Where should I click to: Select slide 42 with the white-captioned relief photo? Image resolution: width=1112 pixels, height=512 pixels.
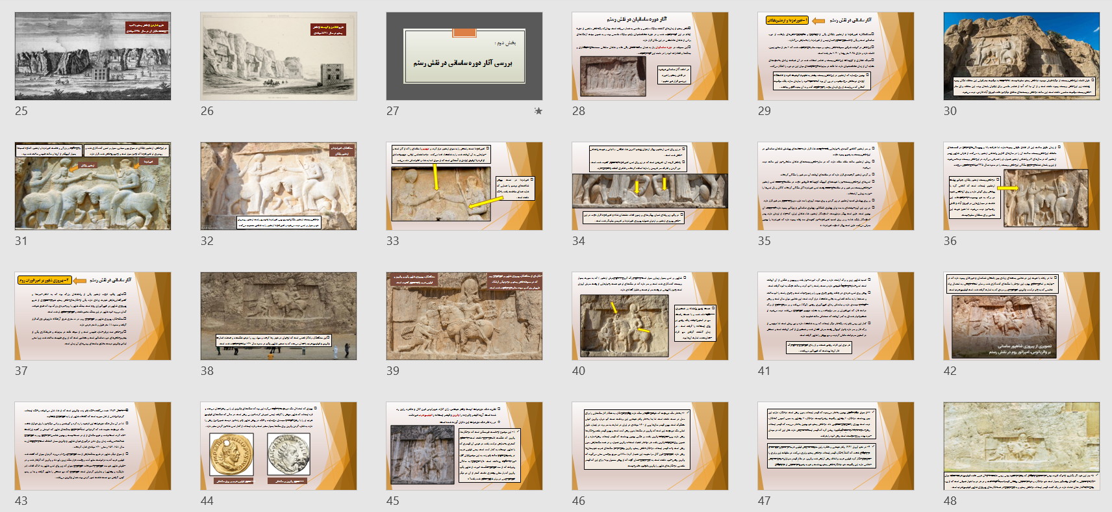[x=1022, y=316]
